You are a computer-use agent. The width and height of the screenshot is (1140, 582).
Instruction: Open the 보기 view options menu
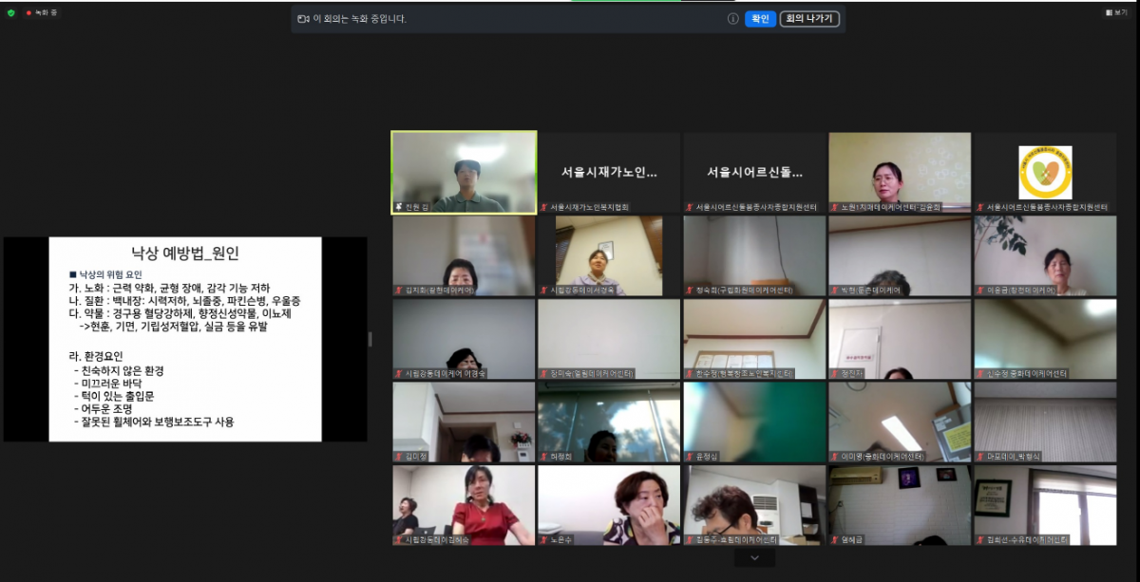(1115, 12)
